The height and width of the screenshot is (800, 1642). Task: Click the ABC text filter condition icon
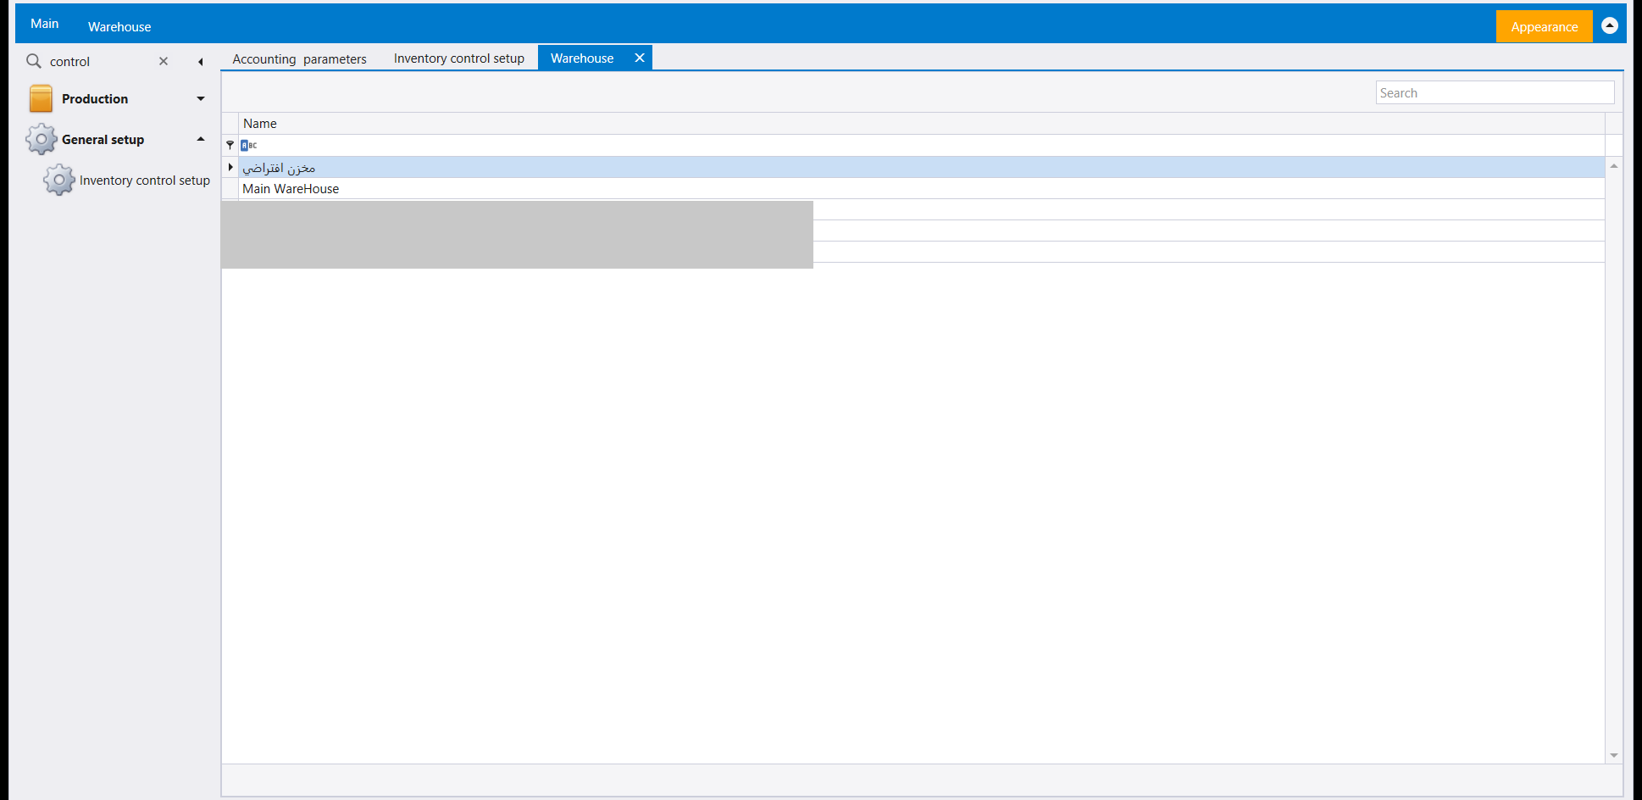click(x=249, y=146)
